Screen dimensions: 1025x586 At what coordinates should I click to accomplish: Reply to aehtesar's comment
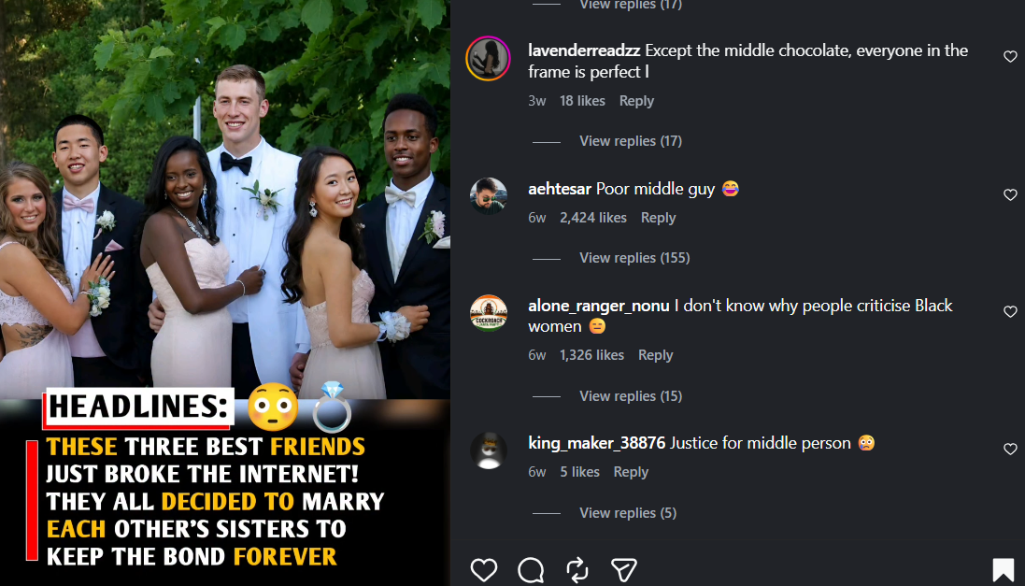(x=658, y=218)
